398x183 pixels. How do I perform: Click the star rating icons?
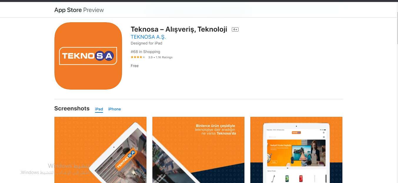click(x=138, y=57)
